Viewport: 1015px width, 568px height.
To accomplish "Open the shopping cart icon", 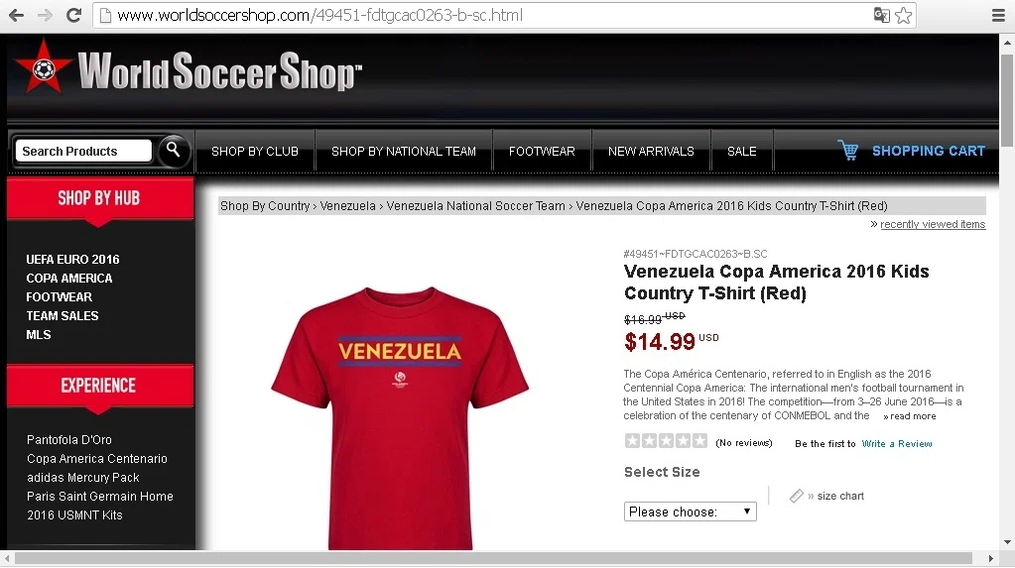I will point(848,150).
